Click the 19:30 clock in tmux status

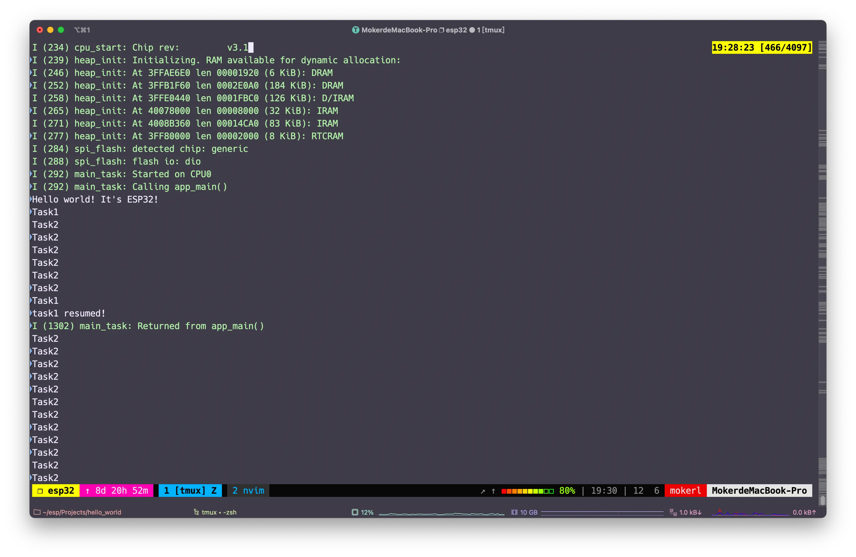pos(604,491)
